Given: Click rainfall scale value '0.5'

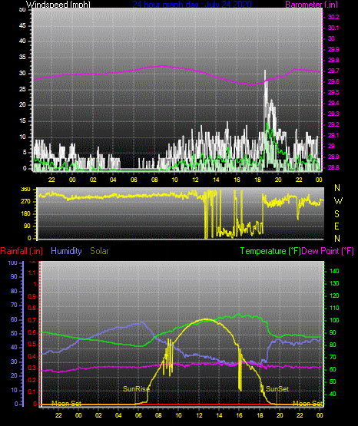Looking at the screenshot, I should coord(32,344).
